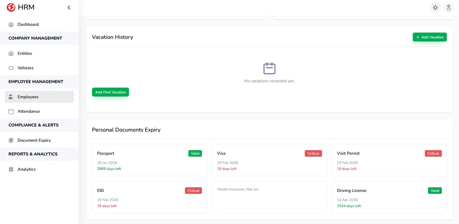The image size is (459, 224).
Task: Select Employees in the sidebar
Action: click(x=39, y=97)
